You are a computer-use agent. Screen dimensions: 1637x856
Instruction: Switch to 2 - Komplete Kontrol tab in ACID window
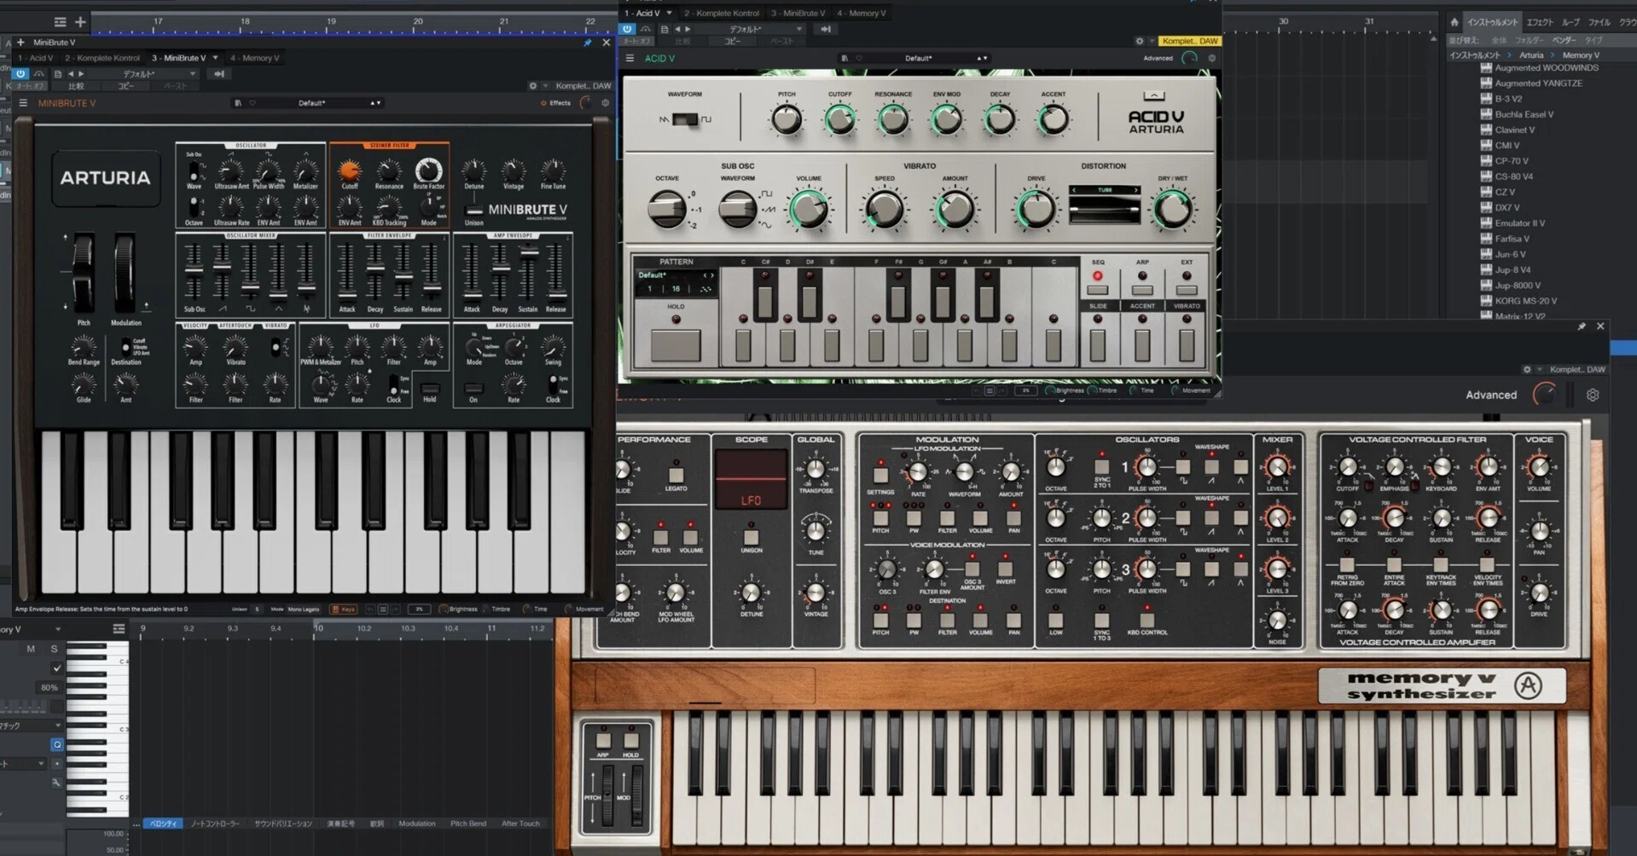click(722, 13)
